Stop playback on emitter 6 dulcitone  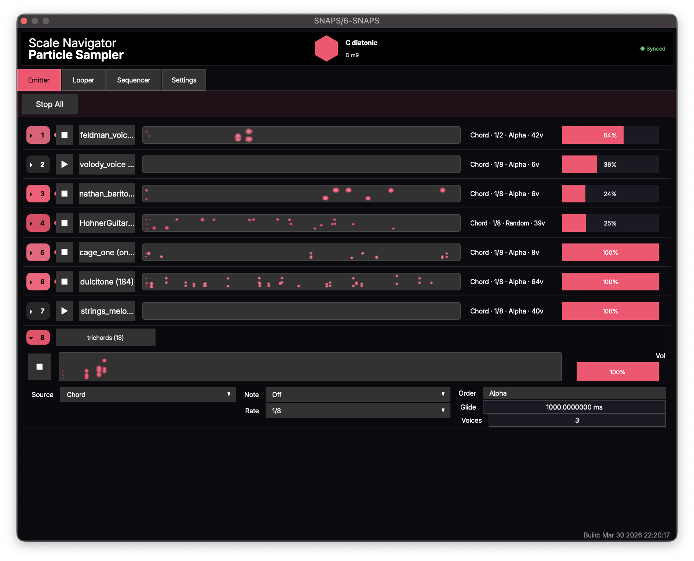tap(65, 282)
